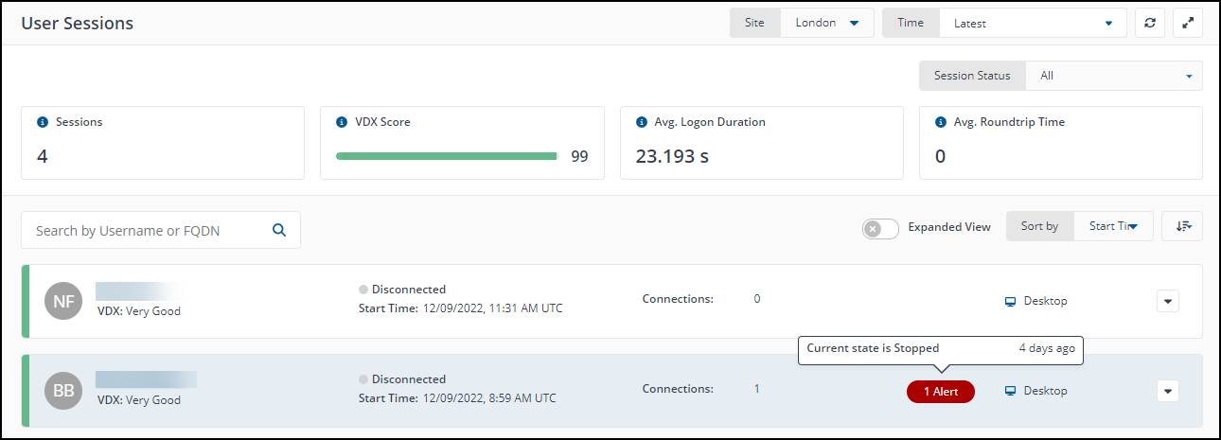Image resolution: width=1221 pixels, height=440 pixels.
Task: Click info icon beside Avg. Logon Duration
Action: 641,122
